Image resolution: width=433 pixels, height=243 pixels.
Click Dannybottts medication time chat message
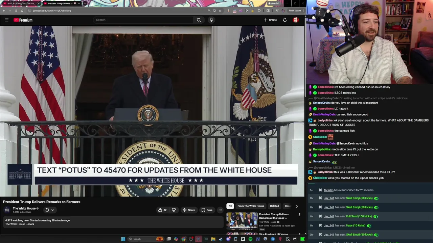[343, 149]
